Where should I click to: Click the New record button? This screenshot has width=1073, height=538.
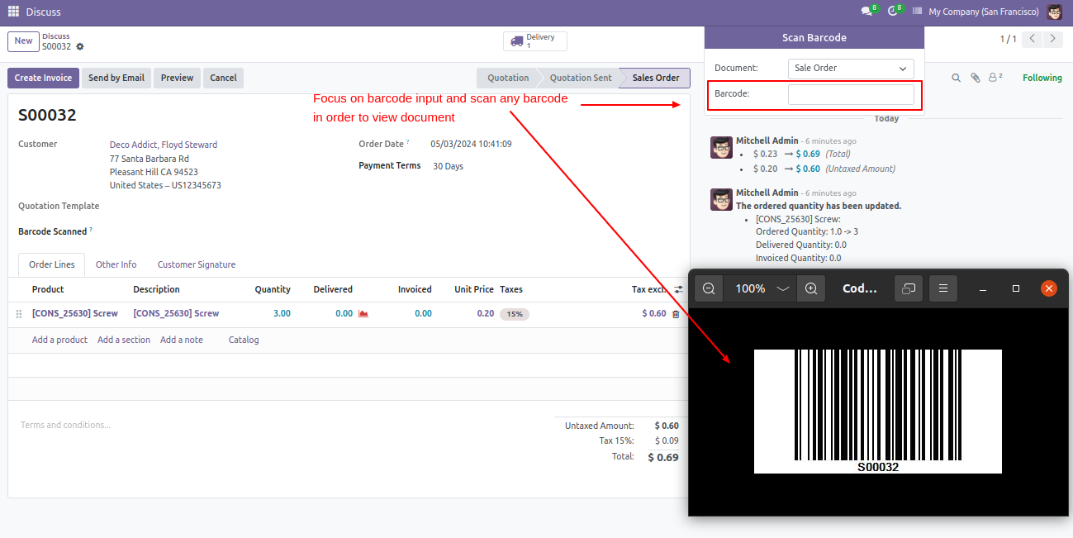23,41
